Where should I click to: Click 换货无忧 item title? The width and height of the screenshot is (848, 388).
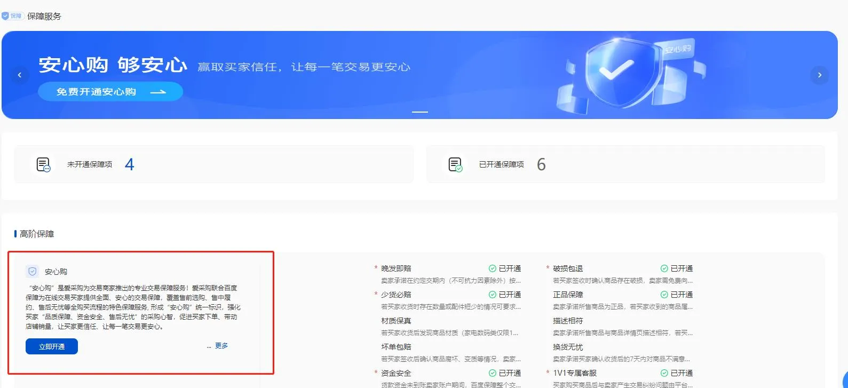coord(568,347)
